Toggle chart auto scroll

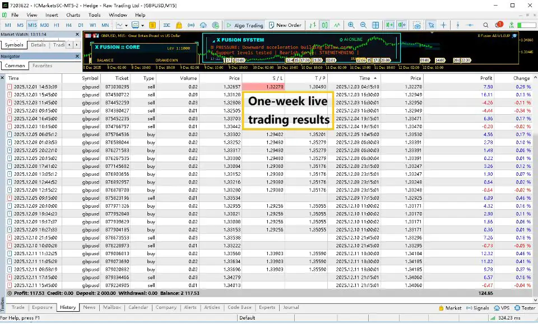[x=389, y=25]
